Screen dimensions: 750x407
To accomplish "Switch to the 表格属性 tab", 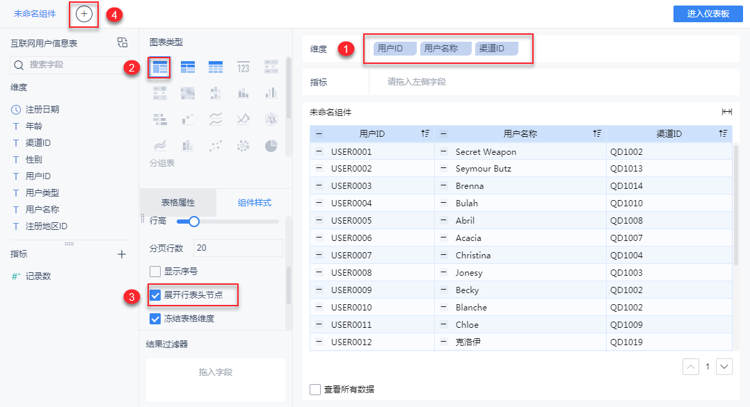I will [178, 203].
